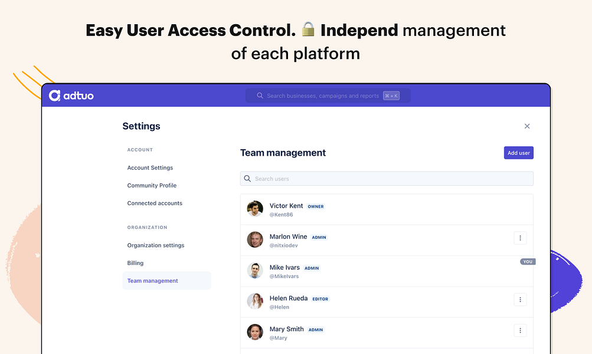Image resolution: width=592 pixels, height=354 pixels.
Task: Click the OWNER badge next to Victor Kent
Action: pos(316,206)
